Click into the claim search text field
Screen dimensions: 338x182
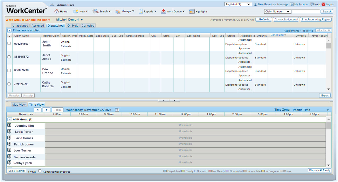[306, 11]
